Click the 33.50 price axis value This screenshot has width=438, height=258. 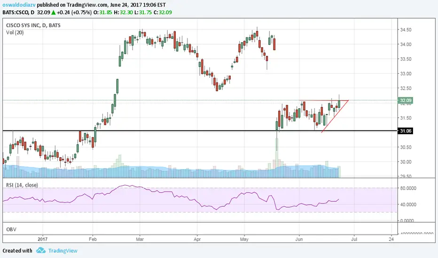coord(406,59)
